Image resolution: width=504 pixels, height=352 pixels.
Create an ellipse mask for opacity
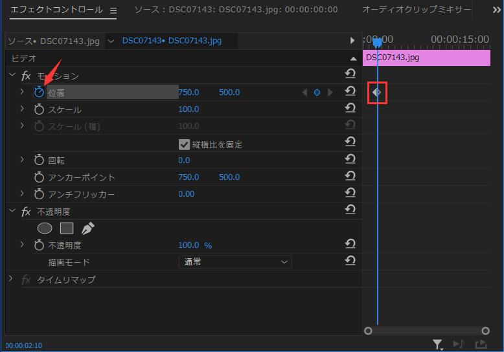tap(45, 228)
